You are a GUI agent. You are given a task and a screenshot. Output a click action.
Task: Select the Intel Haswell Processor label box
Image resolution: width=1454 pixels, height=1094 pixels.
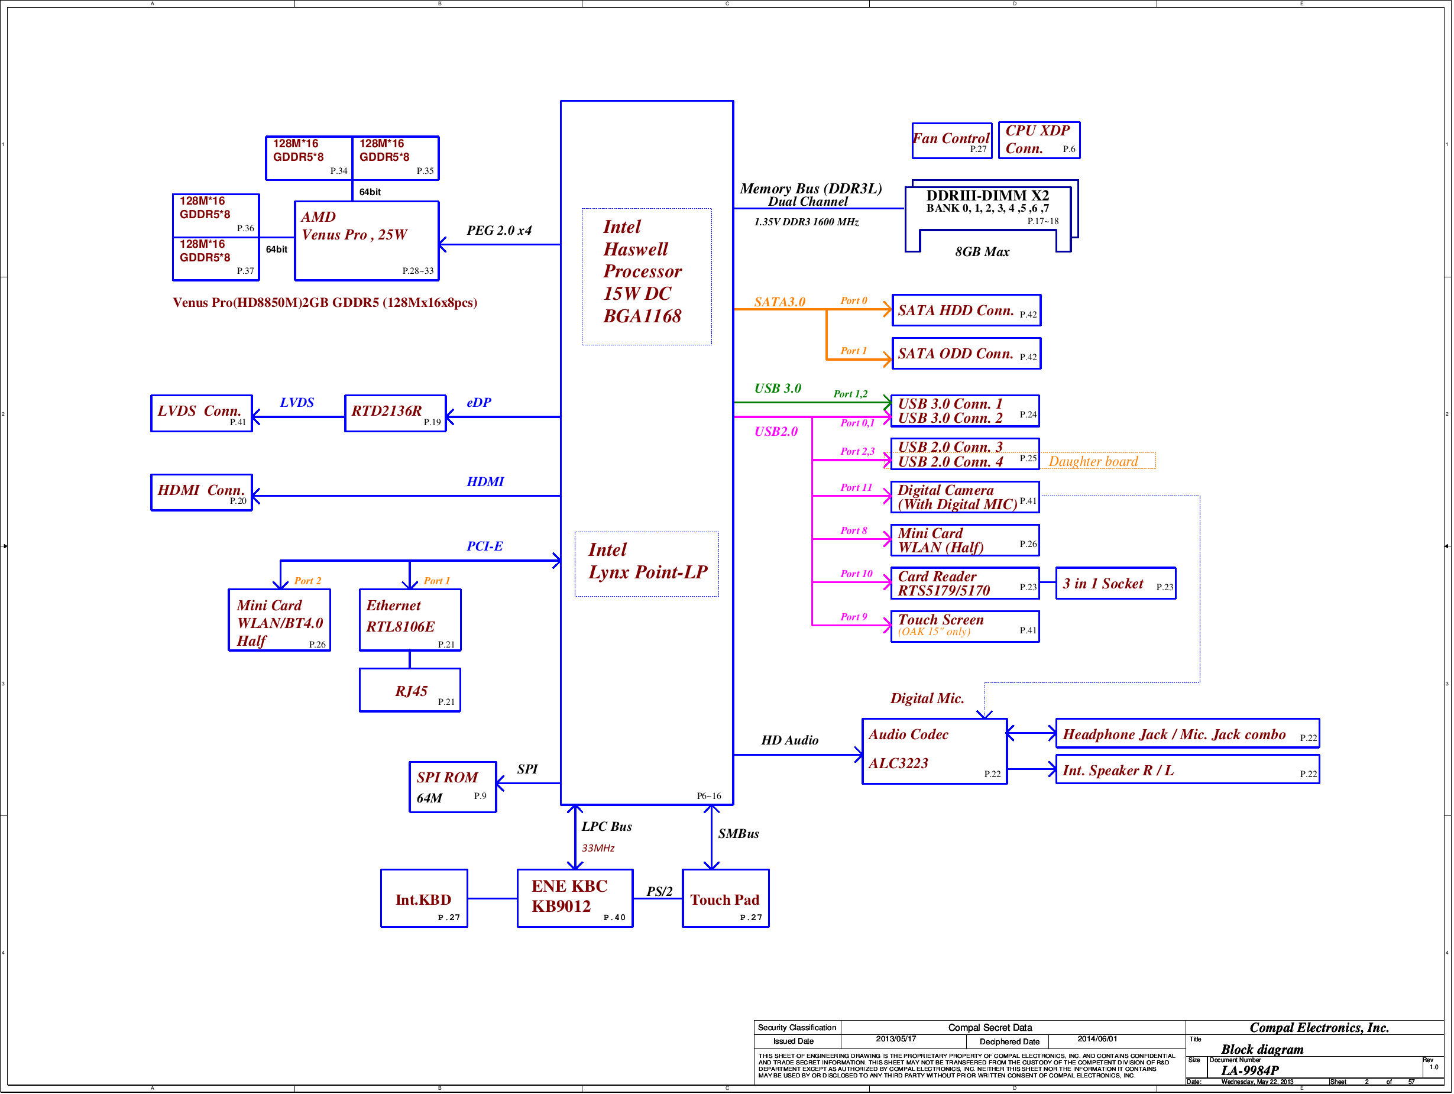647,277
